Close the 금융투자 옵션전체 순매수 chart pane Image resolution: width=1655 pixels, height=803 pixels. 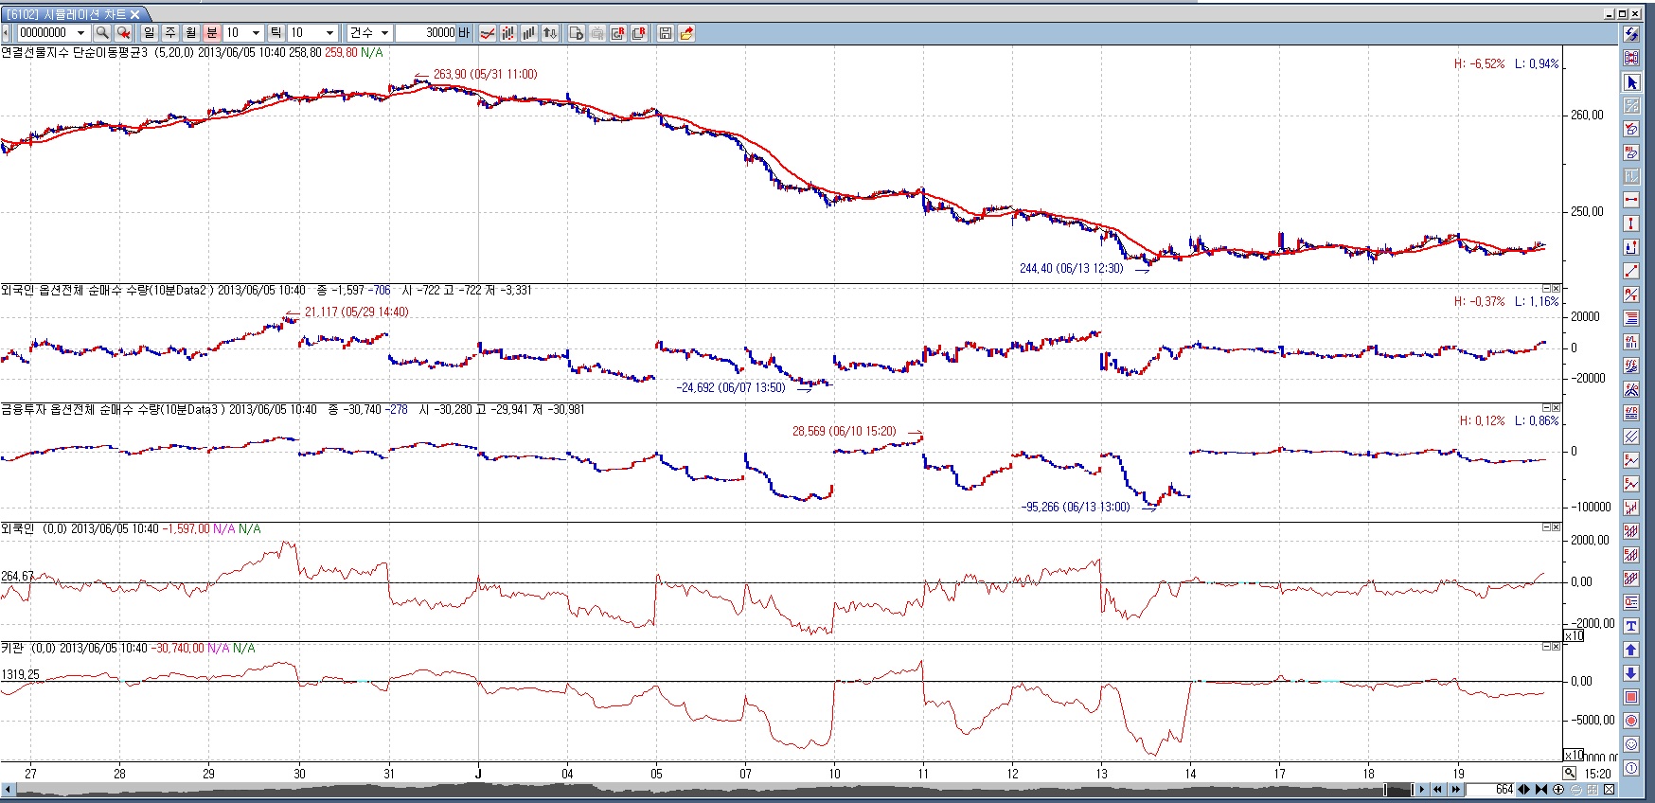[x=1556, y=408]
